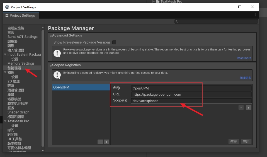Select 设置 under Input System Package
Viewport: 267px width, 157px height.
pos(15,59)
